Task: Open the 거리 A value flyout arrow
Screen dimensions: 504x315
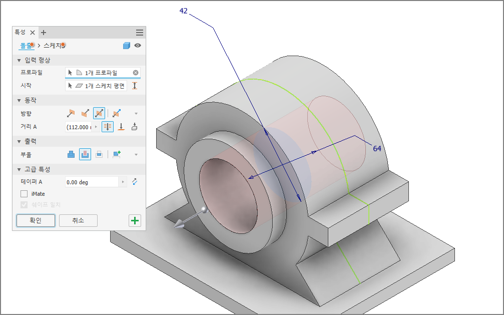Action: pyautogui.click(x=96, y=127)
